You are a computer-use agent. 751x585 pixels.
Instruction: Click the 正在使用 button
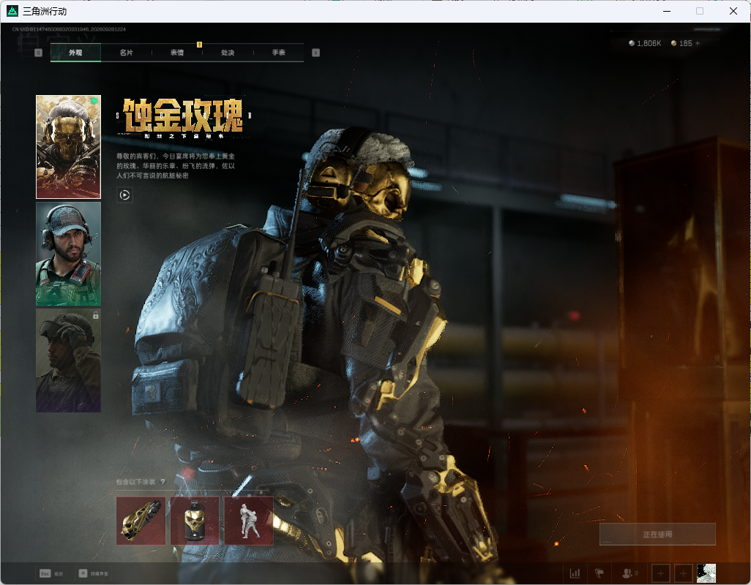click(x=657, y=535)
